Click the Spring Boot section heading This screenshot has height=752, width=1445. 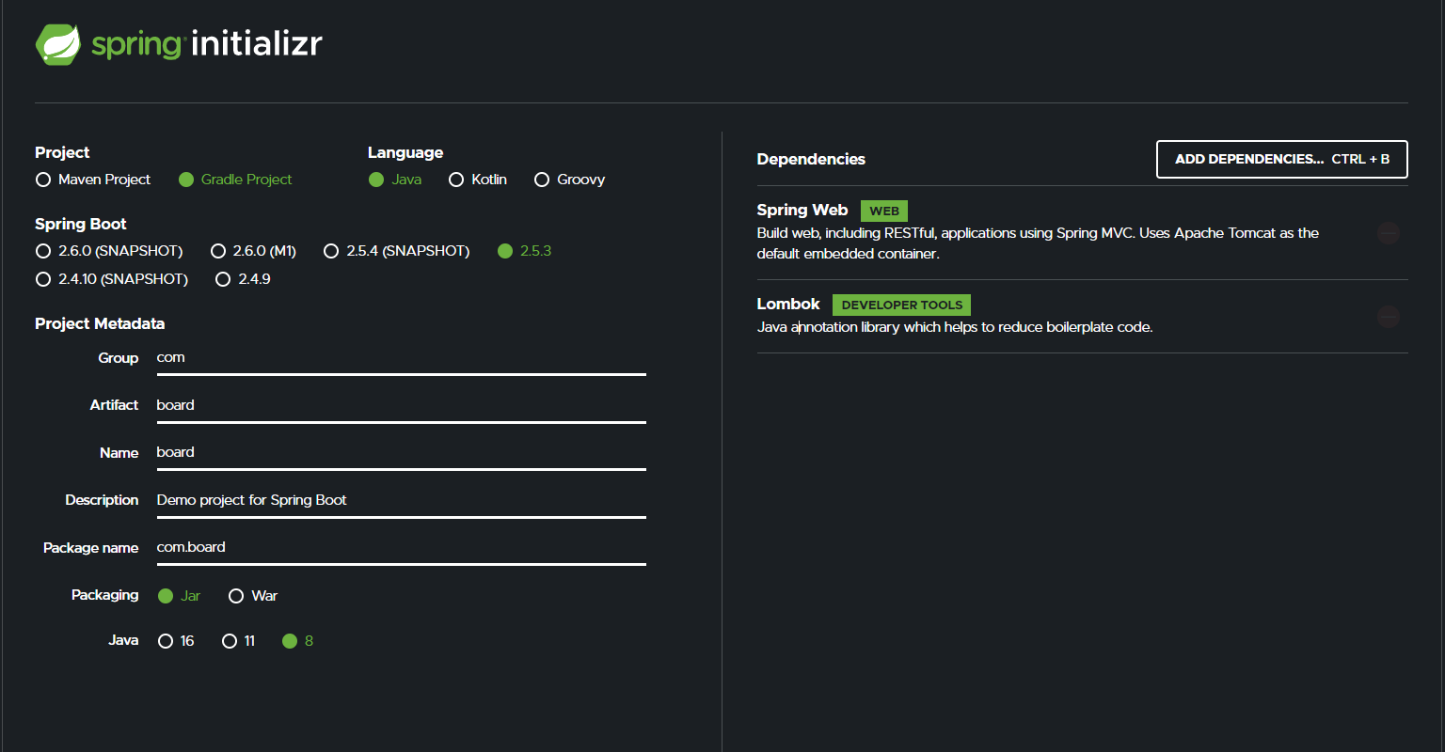click(81, 224)
